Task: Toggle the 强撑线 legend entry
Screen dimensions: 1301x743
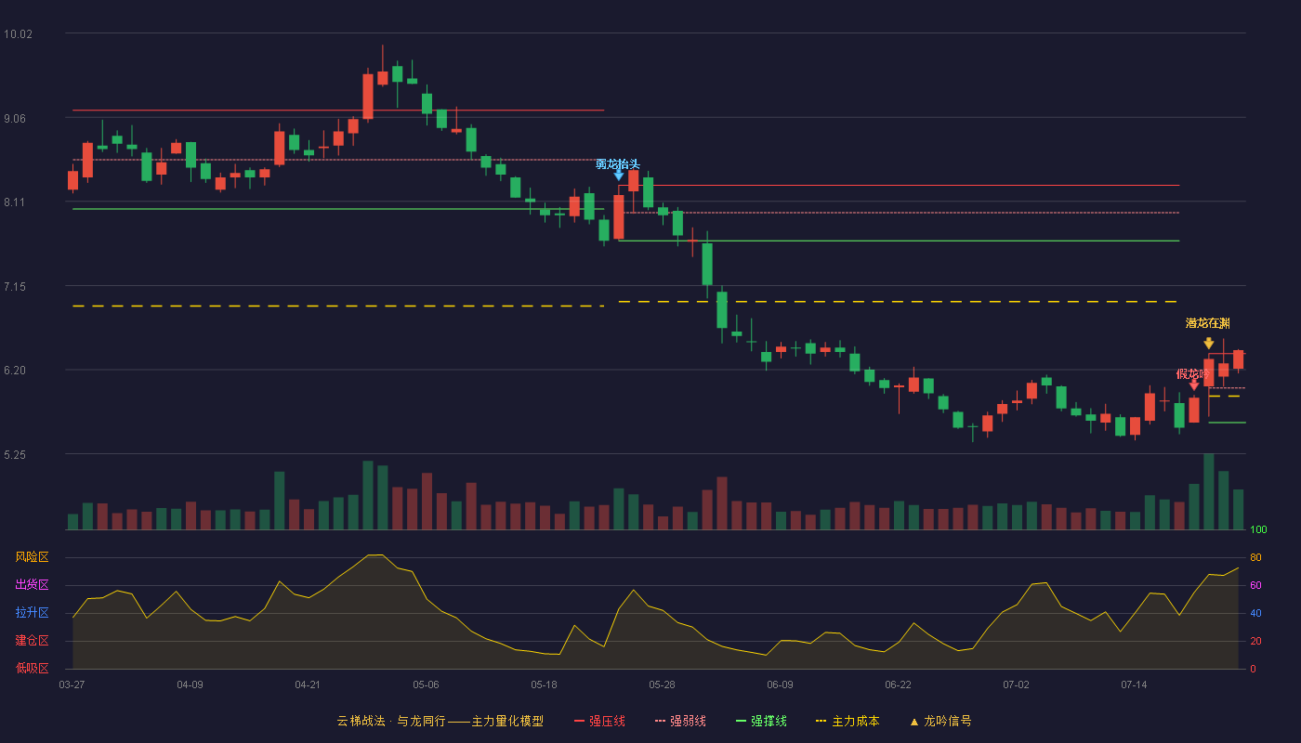Action: point(761,721)
